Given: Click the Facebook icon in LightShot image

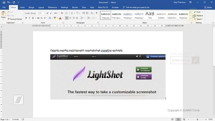Looking at the screenshot, I should click(140, 56).
